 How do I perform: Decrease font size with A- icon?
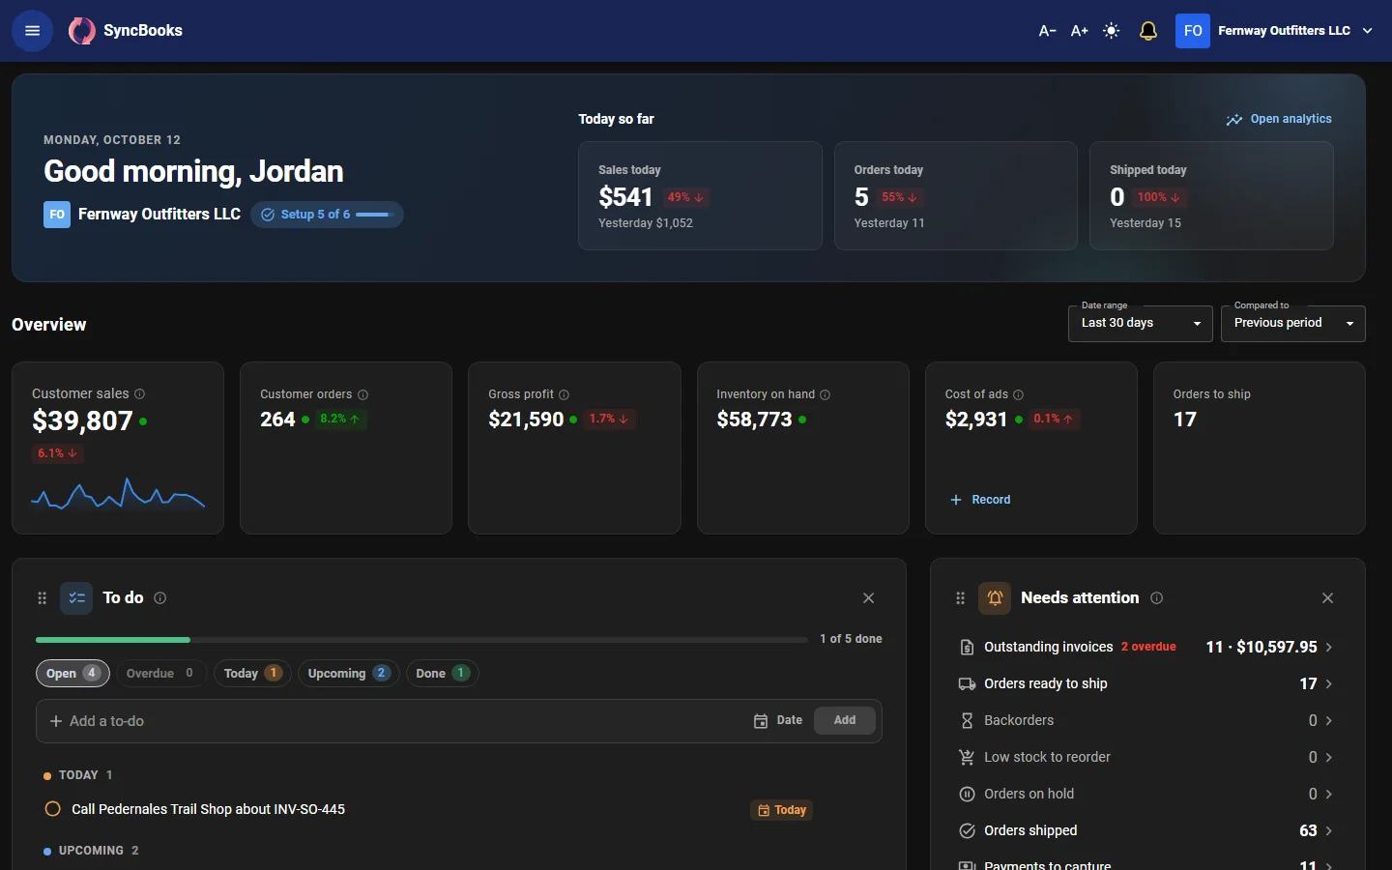coord(1047,31)
